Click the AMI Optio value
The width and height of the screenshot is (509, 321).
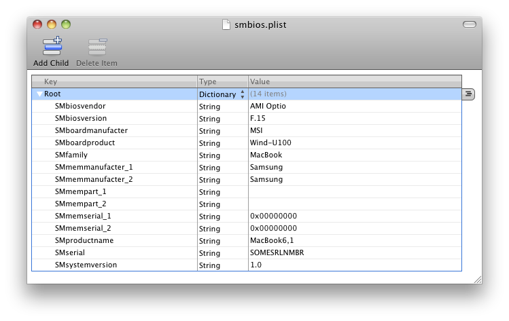268,106
